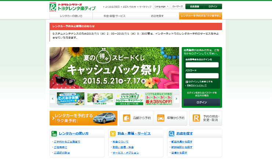Viewport: 272px width, 160px height.
Task: Click the 店舗から予約 button
Action: point(136,118)
